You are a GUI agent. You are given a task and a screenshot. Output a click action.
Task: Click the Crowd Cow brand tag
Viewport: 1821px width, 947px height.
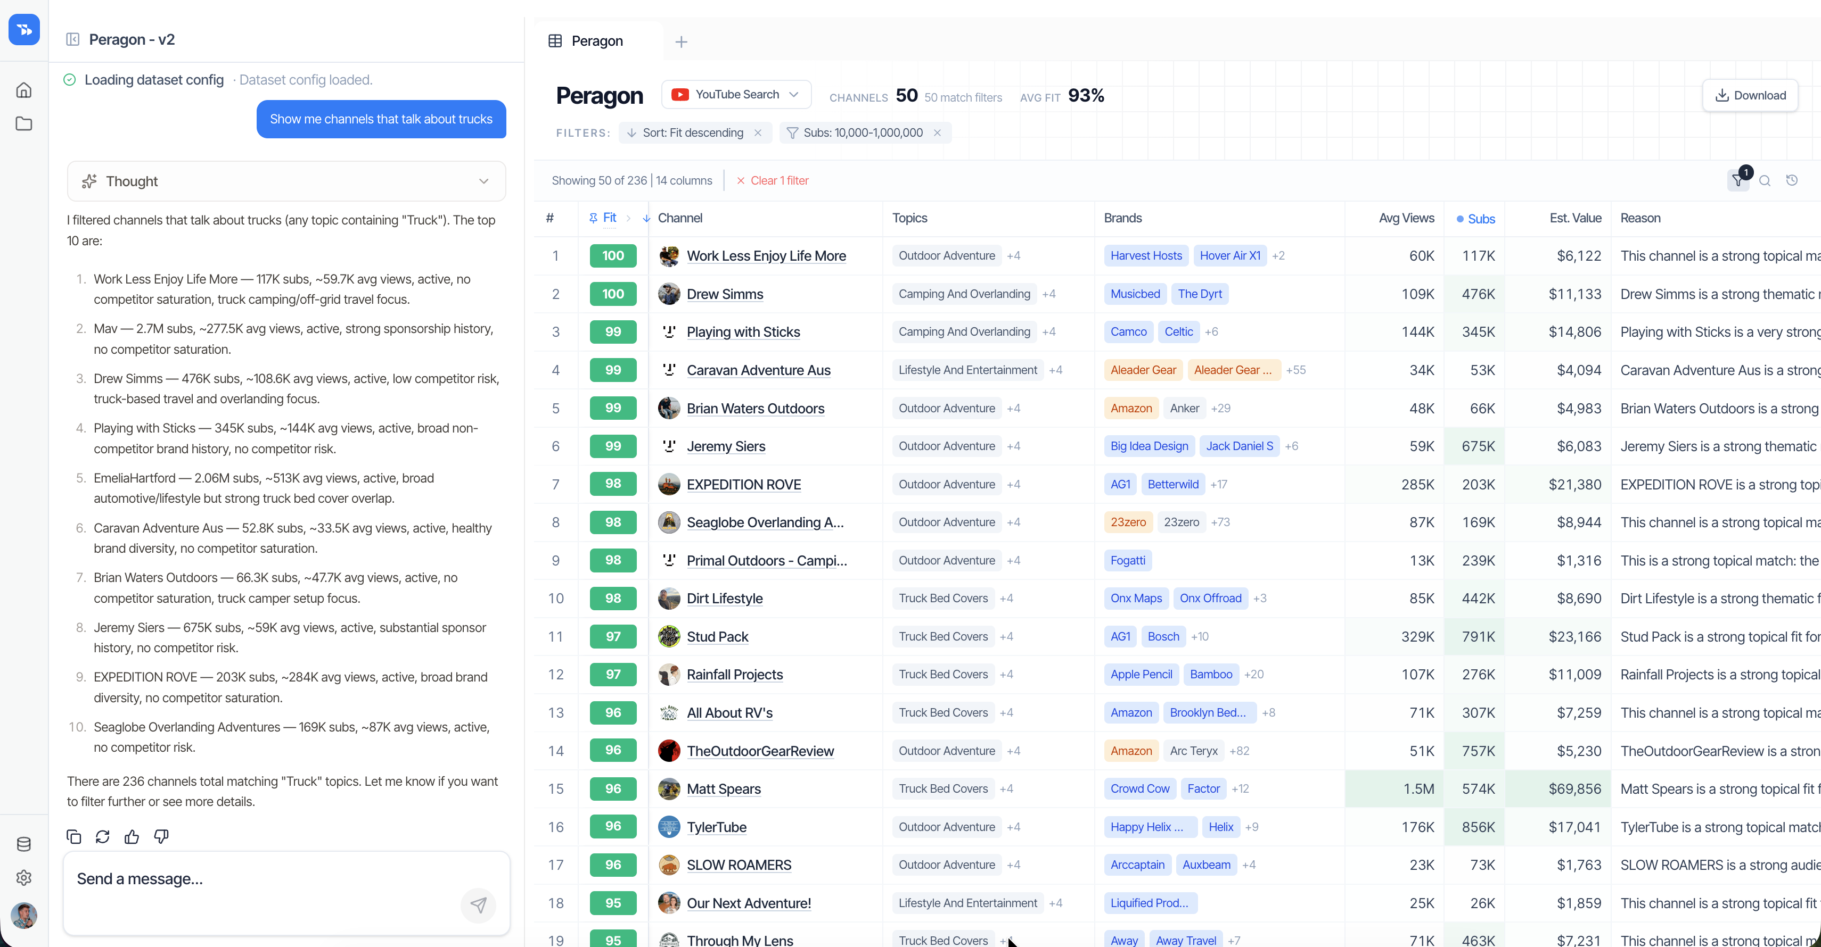[x=1139, y=789]
